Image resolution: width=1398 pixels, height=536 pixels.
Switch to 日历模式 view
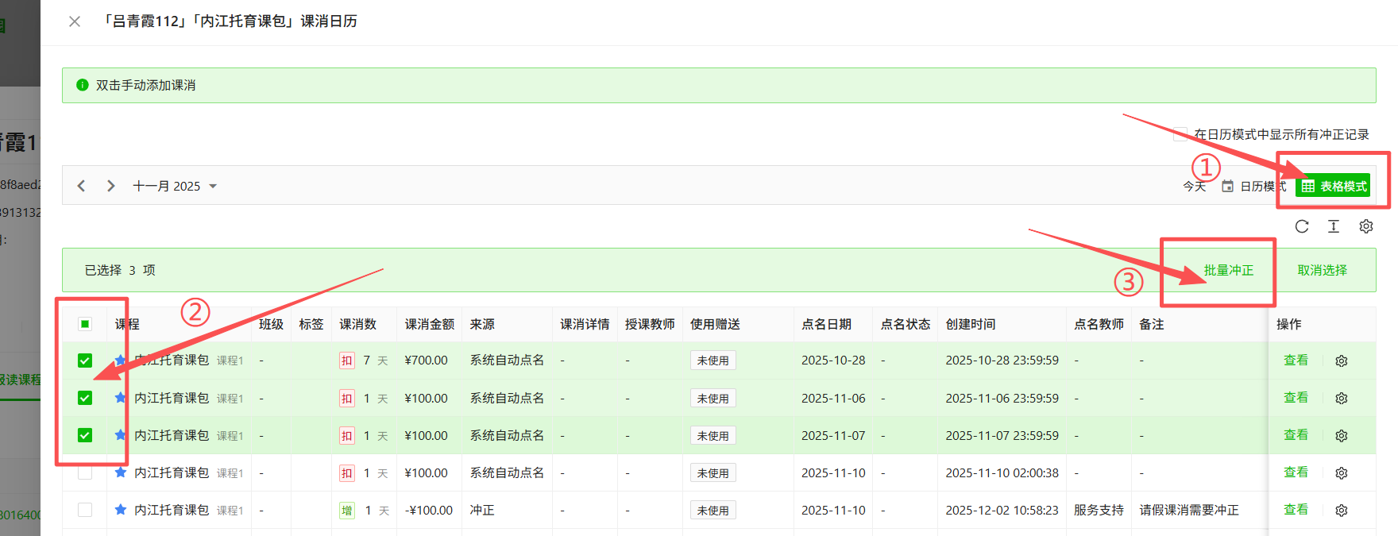(x=1253, y=186)
